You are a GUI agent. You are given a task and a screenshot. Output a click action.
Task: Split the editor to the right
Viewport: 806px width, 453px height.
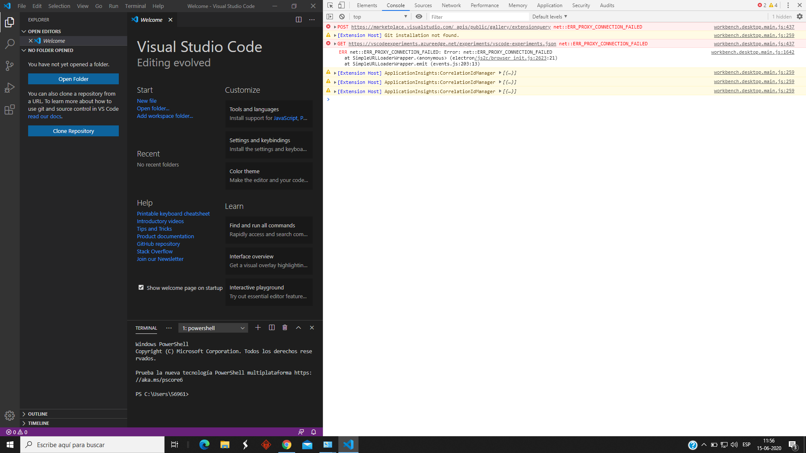[x=298, y=20]
